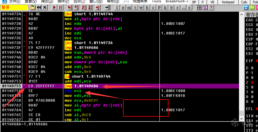This screenshot has height=132, width=258.
Task: Show the Log window (l button)
Action: pos(117,7)
